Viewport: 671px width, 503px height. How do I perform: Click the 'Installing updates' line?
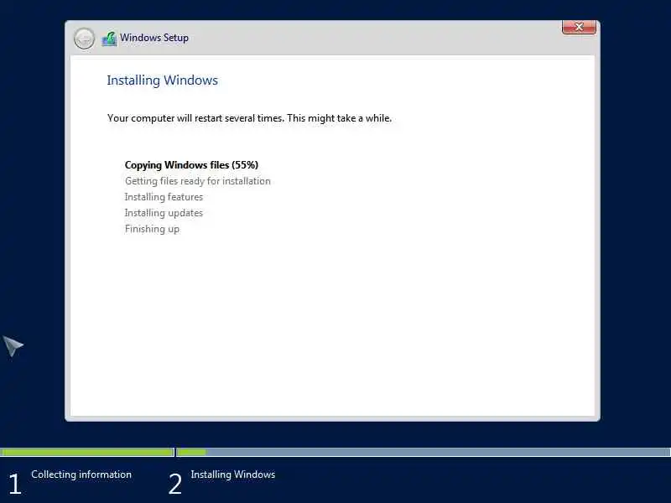click(164, 213)
